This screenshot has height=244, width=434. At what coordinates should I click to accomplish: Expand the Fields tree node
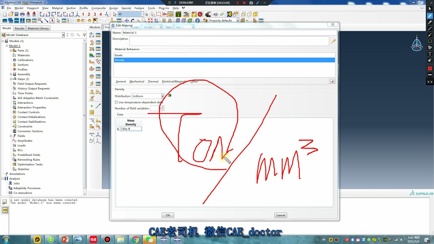tap(11, 136)
